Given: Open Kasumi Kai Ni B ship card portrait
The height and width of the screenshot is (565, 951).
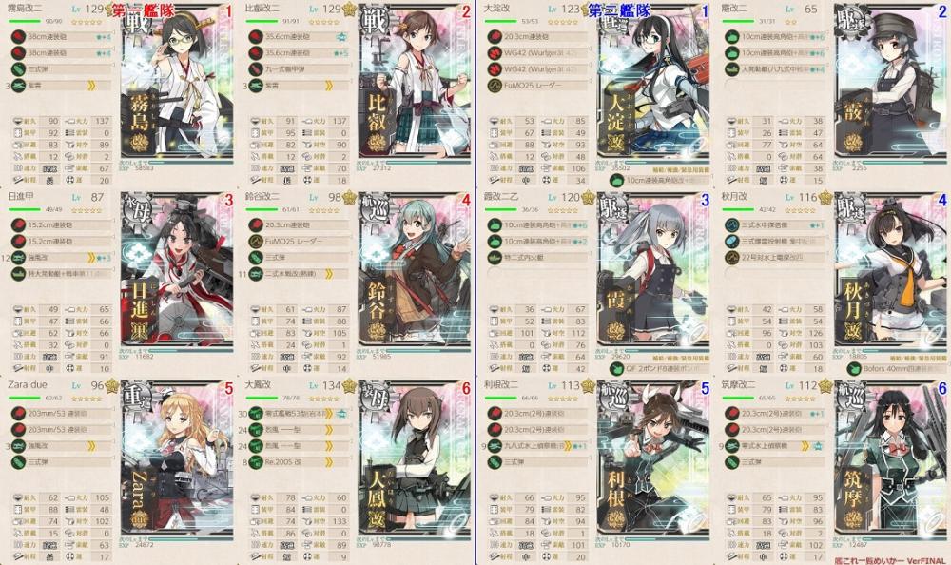Looking at the screenshot, I should click(x=653, y=271).
